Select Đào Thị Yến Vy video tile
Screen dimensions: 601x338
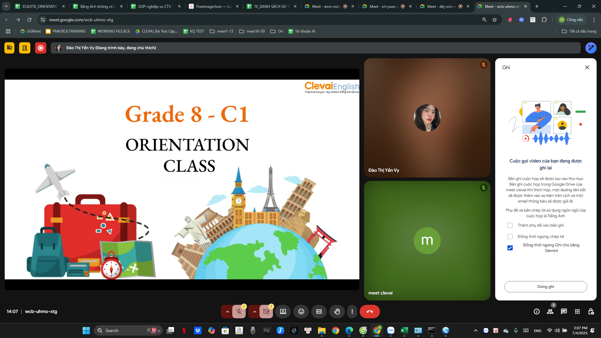[x=427, y=118]
